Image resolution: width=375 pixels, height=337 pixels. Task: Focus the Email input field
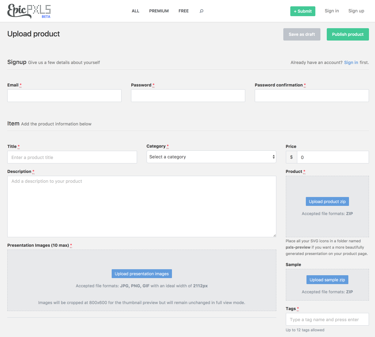tap(64, 96)
